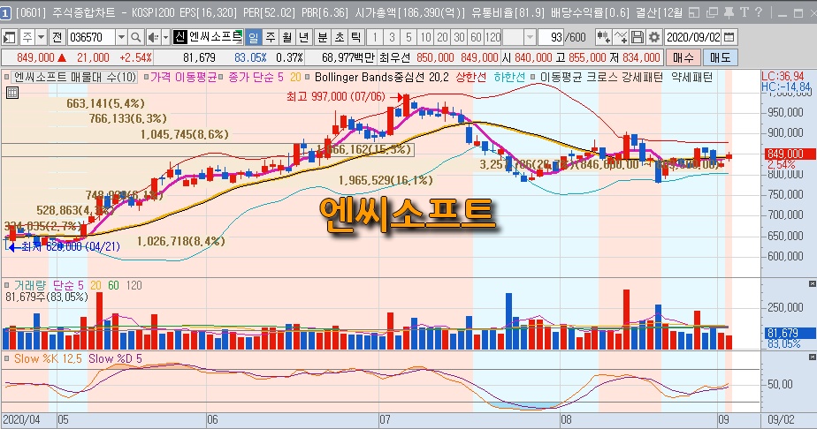The width and height of the screenshot is (817, 429).
Task: Click the Slow %D 5 legend label
Action: 115,358
